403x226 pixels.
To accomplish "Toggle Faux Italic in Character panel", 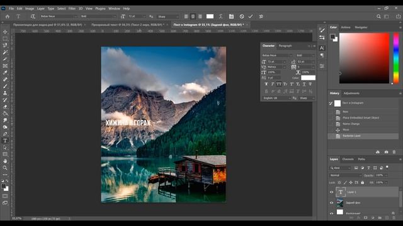I will (x=273, y=84).
